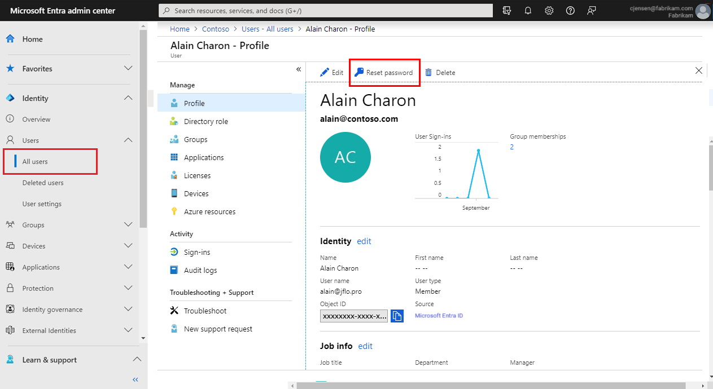This screenshot has width=713, height=389.
Task: Copy the Object ID with copy icon
Action: pyautogui.click(x=397, y=316)
